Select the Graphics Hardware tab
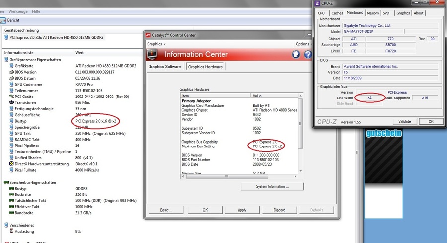447x243 pixels. [x=205, y=67]
